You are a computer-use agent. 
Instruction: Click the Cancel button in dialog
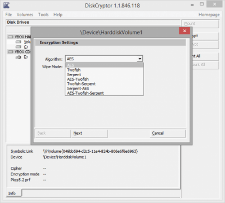point(168,133)
